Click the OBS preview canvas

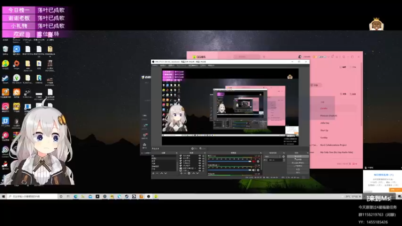[x=230, y=107]
